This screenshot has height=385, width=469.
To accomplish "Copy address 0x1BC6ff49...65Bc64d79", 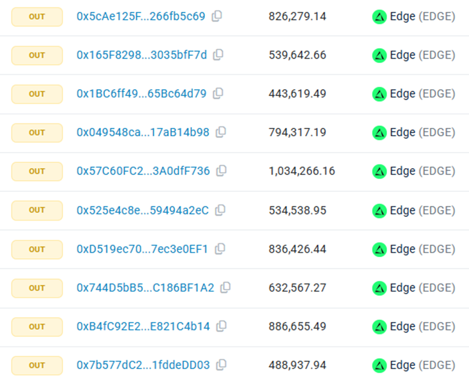I will tap(218, 93).
